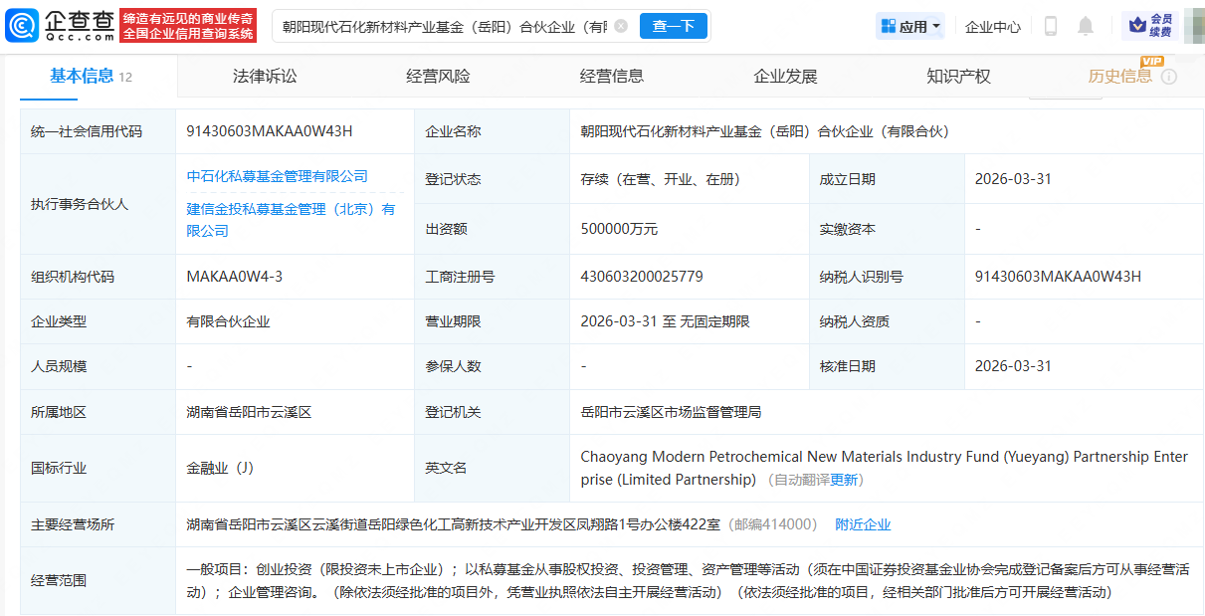Click the user avatar at top right
Screen dimensions: 1205x616
[1195, 26]
